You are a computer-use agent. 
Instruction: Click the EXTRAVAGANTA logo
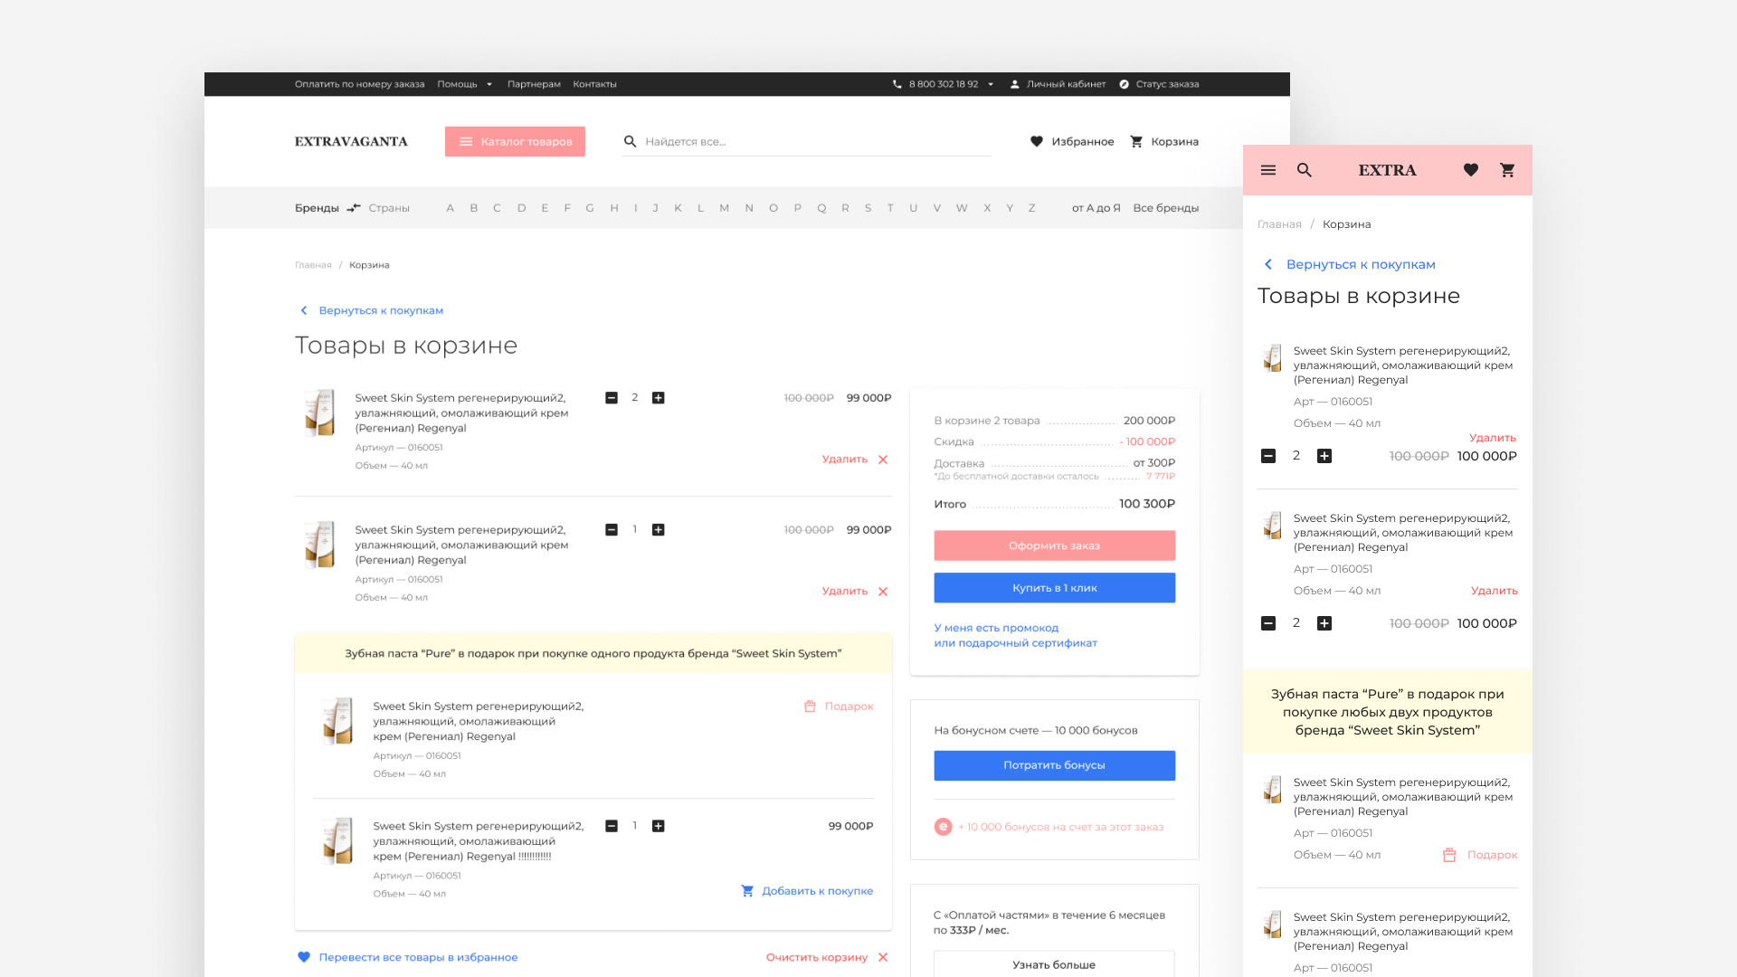351,141
